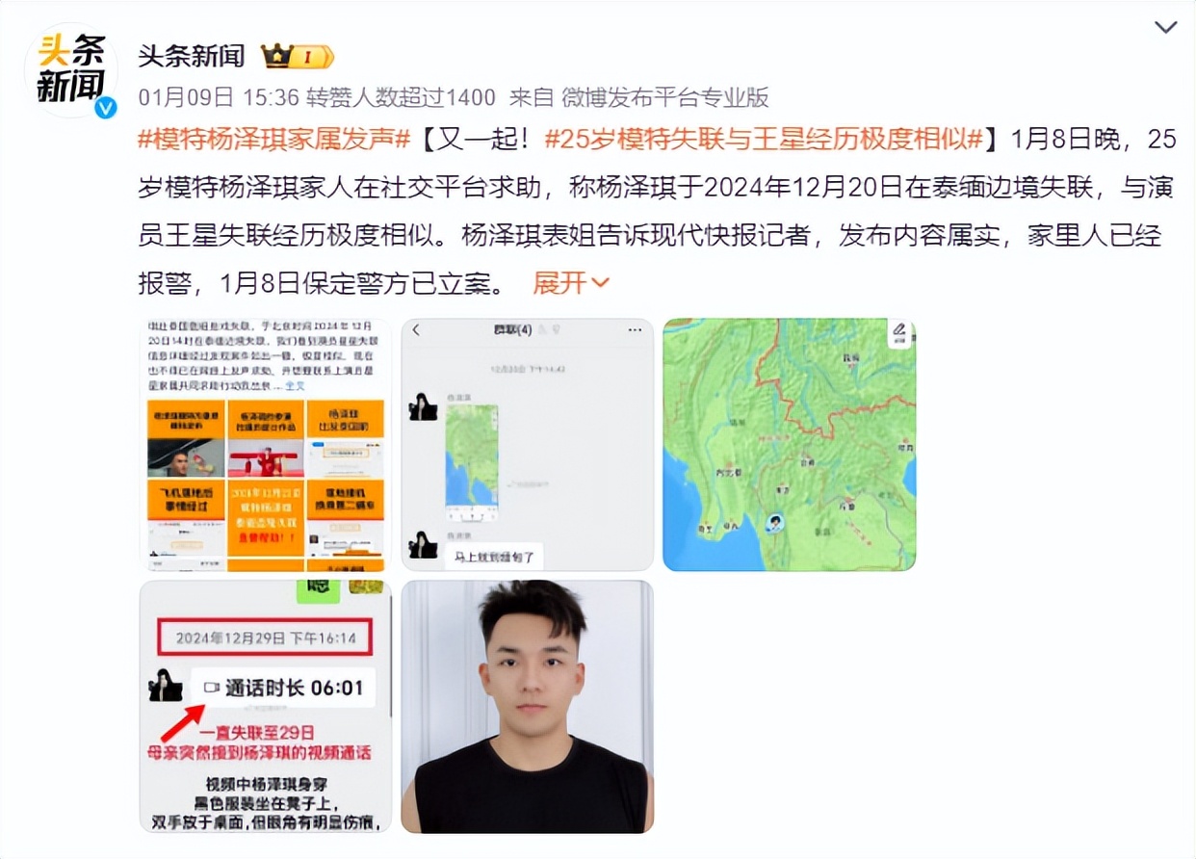Open hashtag #25岁模特失联与王星经历极度相似#
The width and height of the screenshot is (1196, 859).
[764, 138]
